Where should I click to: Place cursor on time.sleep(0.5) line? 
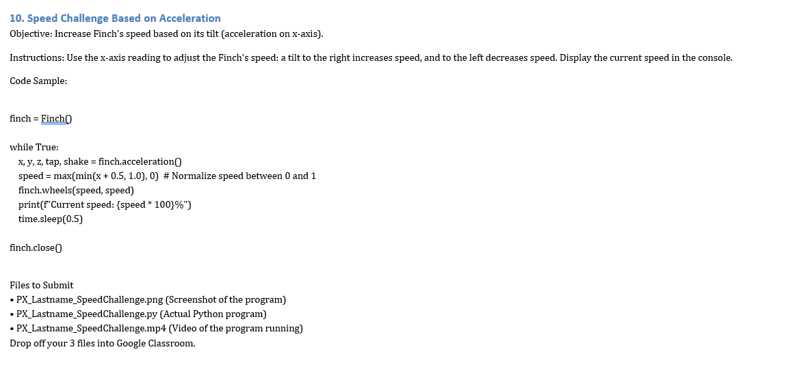click(51, 219)
